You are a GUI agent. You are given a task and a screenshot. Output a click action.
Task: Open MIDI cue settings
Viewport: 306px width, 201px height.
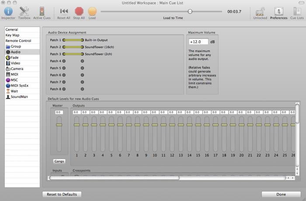click(22, 74)
